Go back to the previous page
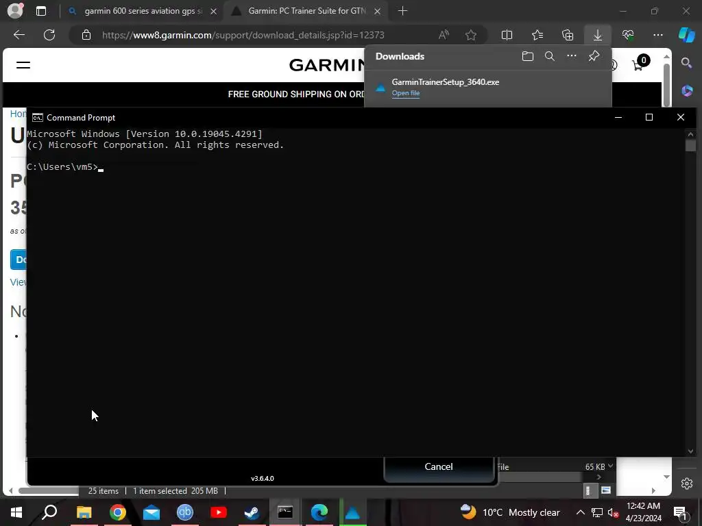Image resolution: width=702 pixels, height=526 pixels. click(x=19, y=35)
